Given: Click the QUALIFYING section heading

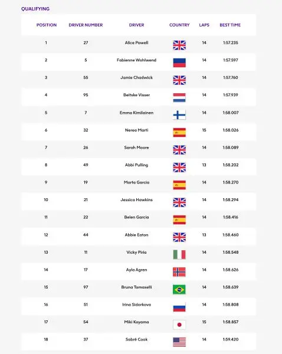Looking at the screenshot, I should pyautogui.click(x=35, y=9).
